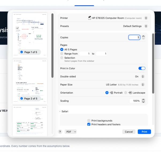Click the Default Settings preset text

pos(132,26)
